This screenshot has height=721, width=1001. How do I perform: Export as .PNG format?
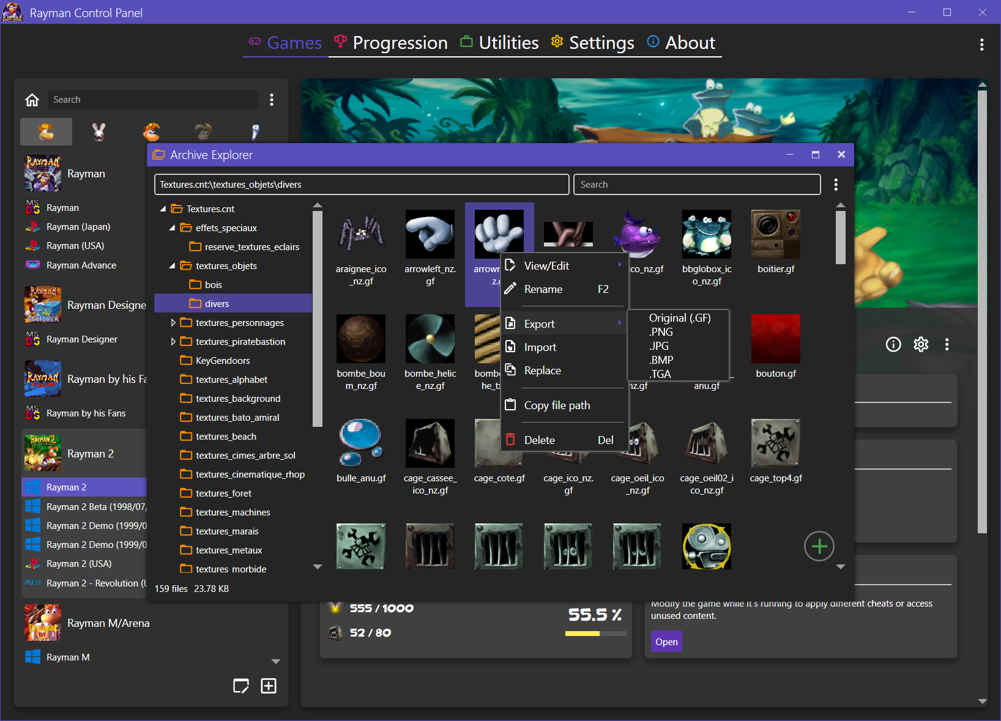pos(679,332)
